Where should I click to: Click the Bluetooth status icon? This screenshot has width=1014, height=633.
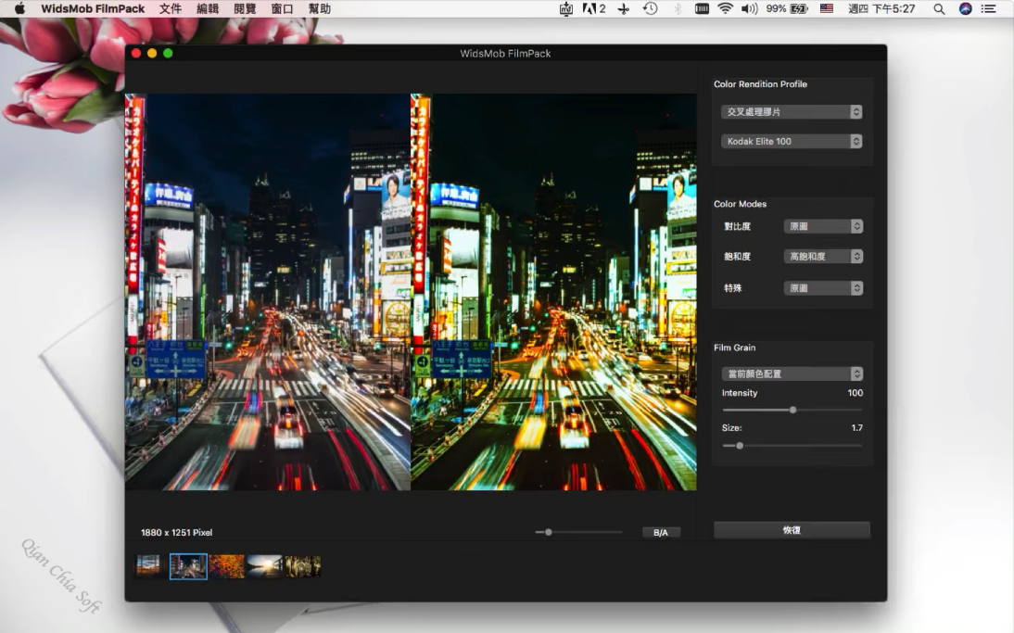point(677,8)
